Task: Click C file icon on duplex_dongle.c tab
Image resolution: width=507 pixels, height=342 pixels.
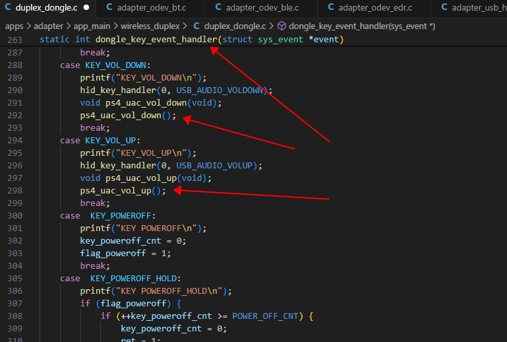Action: coord(8,7)
